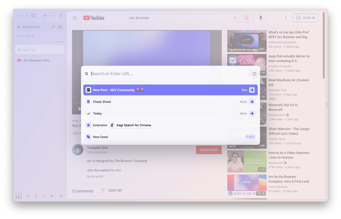Open 'Meet MacBook Air (Custom Ad)' title
Screen dimensions: 341x219
tap(289, 82)
